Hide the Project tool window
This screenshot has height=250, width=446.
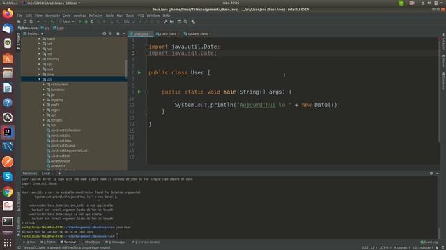(124, 34)
